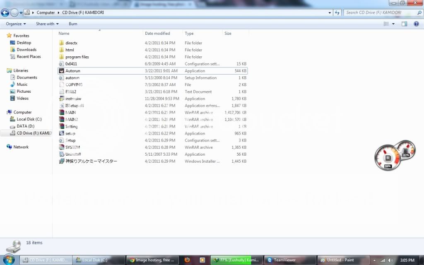Open the Share with dropdown

[x=47, y=24]
